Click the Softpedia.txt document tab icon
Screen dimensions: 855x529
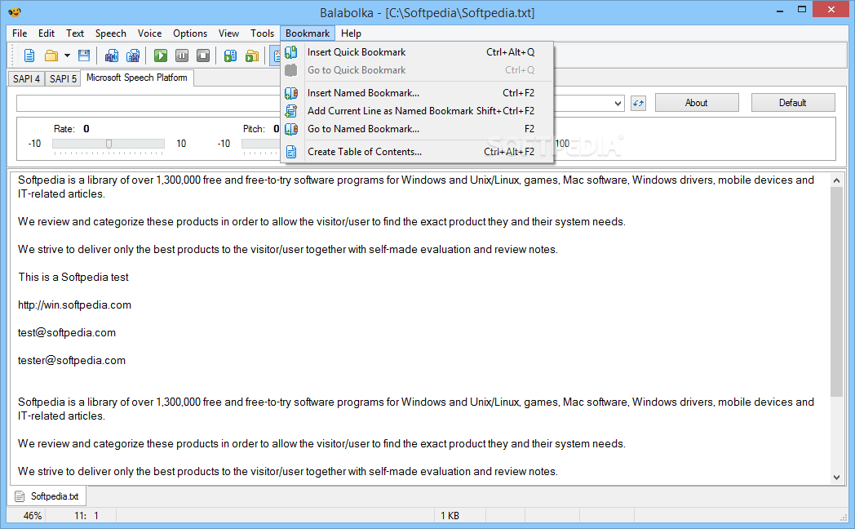click(20, 496)
